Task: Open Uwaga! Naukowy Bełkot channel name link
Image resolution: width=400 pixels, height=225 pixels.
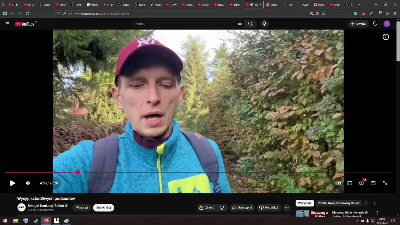Action: point(46,206)
